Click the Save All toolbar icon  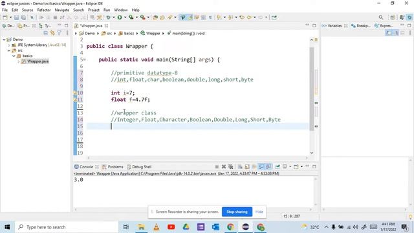pyautogui.click(x=23, y=17)
